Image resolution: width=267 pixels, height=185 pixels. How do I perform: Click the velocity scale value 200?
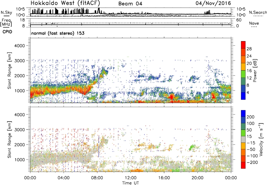251,117
